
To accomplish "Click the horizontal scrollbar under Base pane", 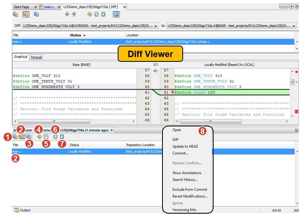I will pos(74,121).
